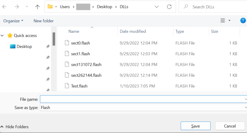247x133 pixels.
Task: Select the sect262144.flash file
Action: 86,75
